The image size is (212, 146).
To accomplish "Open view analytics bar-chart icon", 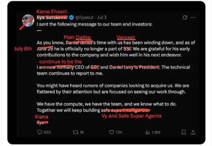I will pyautogui.click(x=148, y=132).
